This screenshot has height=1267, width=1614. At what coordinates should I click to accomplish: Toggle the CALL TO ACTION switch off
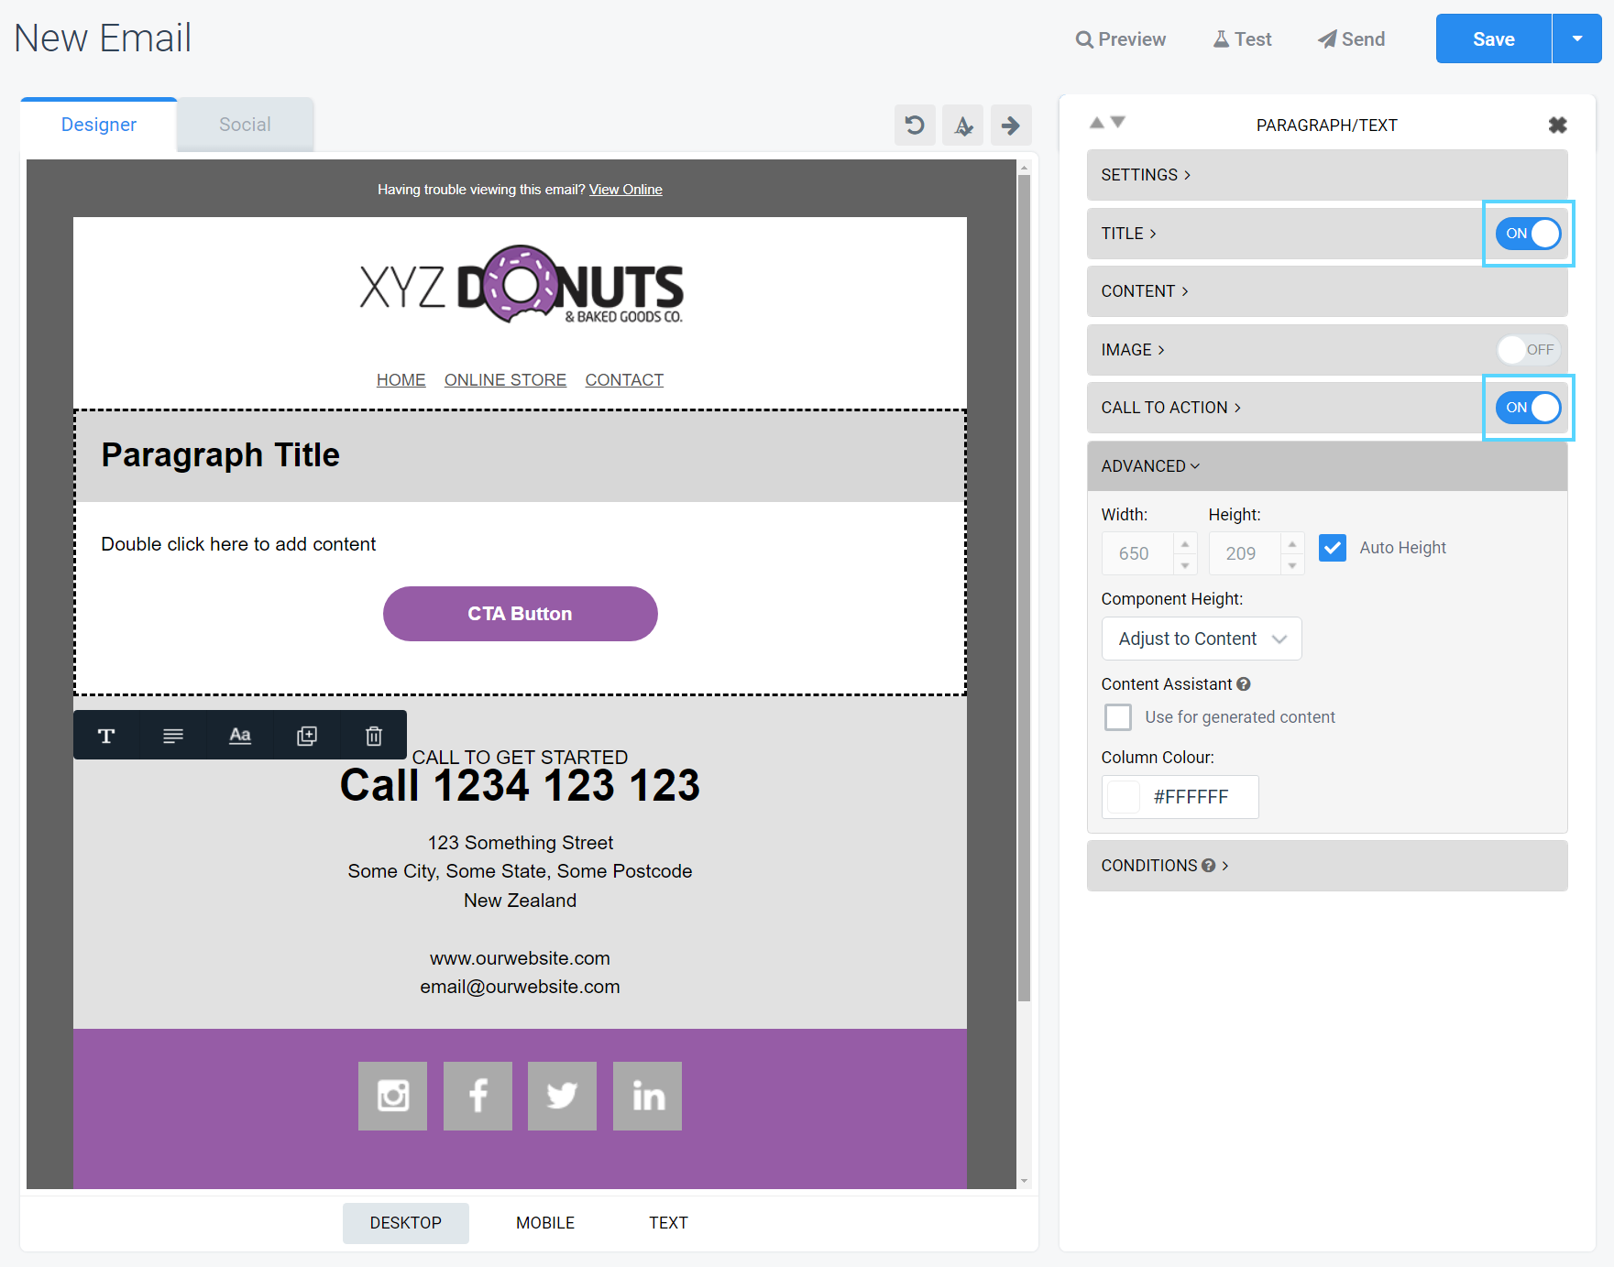tap(1528, 408)
